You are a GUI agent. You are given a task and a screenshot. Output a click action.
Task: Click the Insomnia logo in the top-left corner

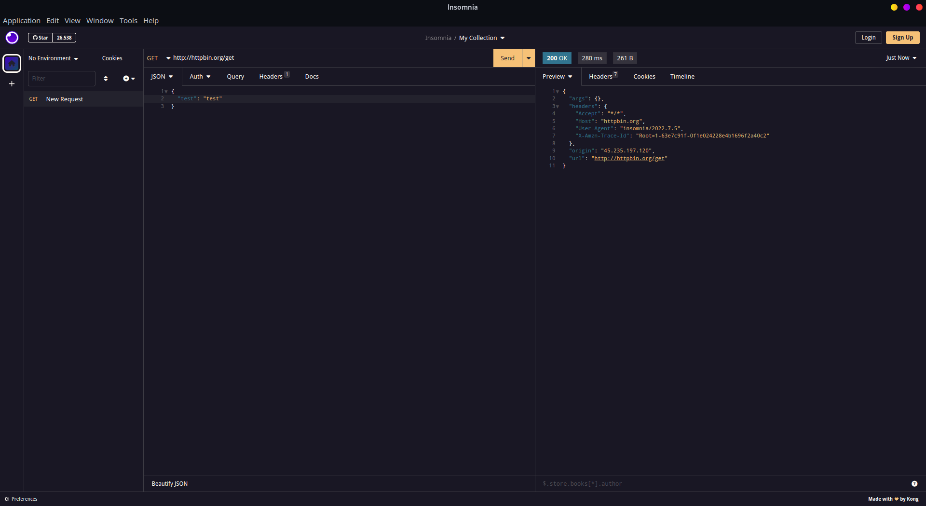[x=12, y=37]
